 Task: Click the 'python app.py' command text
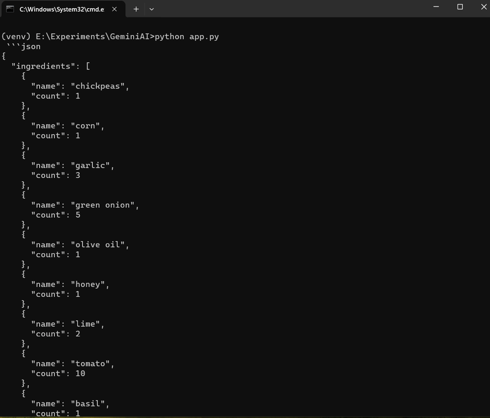[187, 37]
